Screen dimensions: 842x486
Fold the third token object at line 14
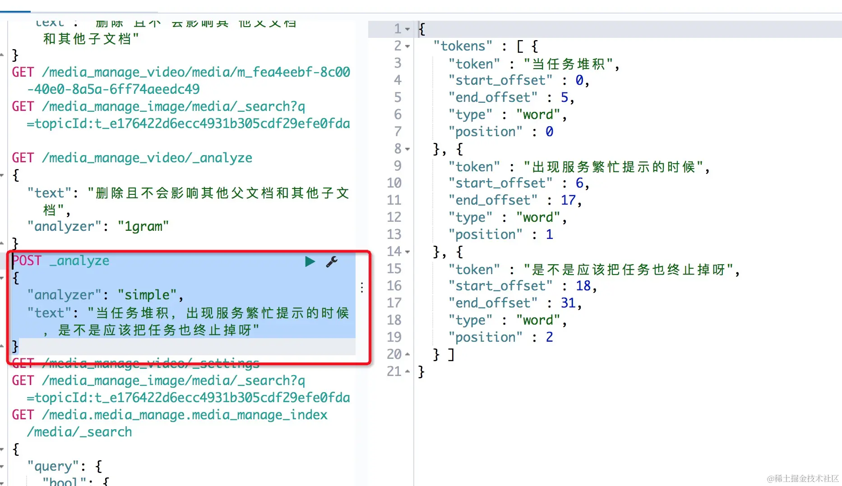(407, 252)
